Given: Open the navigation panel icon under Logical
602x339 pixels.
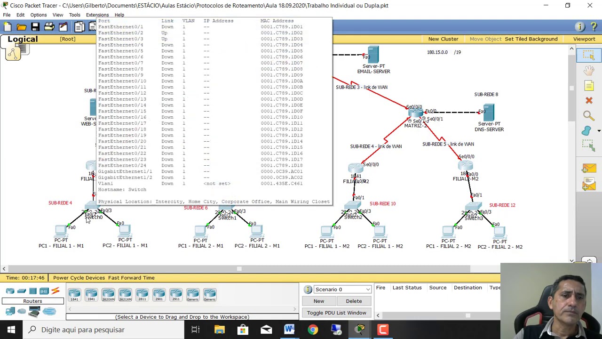Looking at the screenshot, I should [x=13, y=54].
